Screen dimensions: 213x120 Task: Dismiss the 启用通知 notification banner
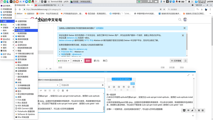185,28
